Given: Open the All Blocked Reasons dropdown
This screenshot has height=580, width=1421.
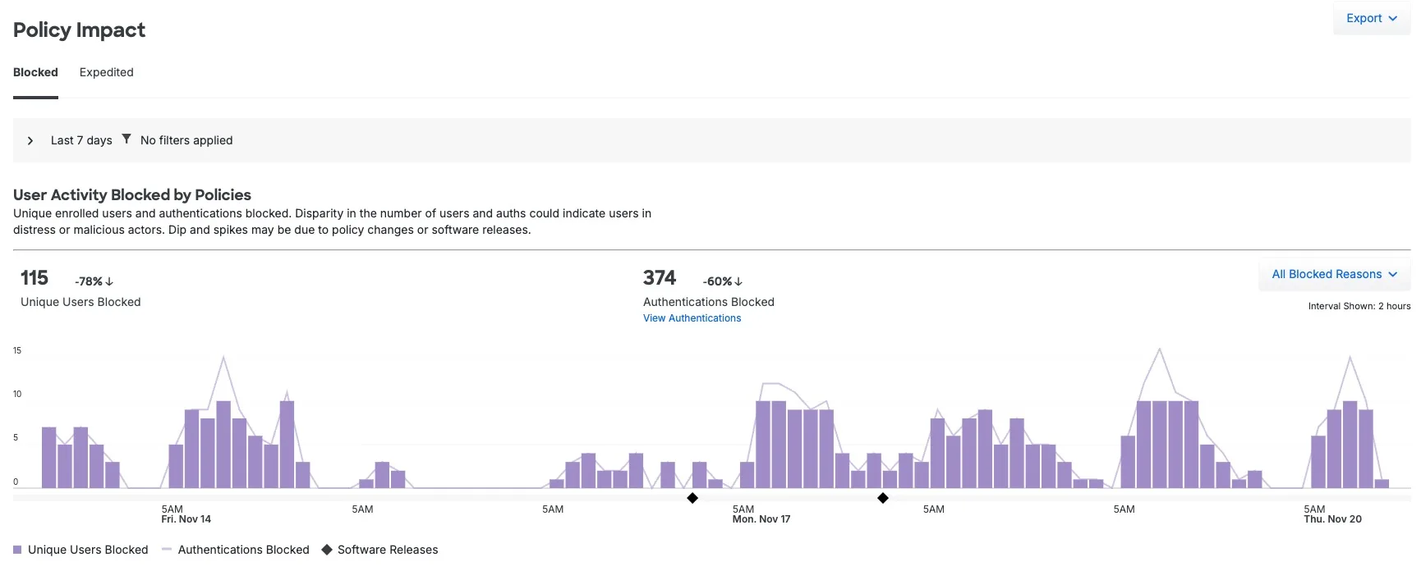Looking at the screenshot, I should click(x=1334, y=274).
